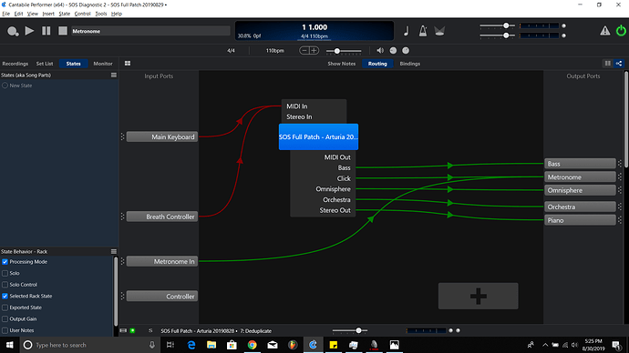Open the warning triangle alert icon
Image resolution: width=629 pixels, height=353 pixels.
coord(605,31)
